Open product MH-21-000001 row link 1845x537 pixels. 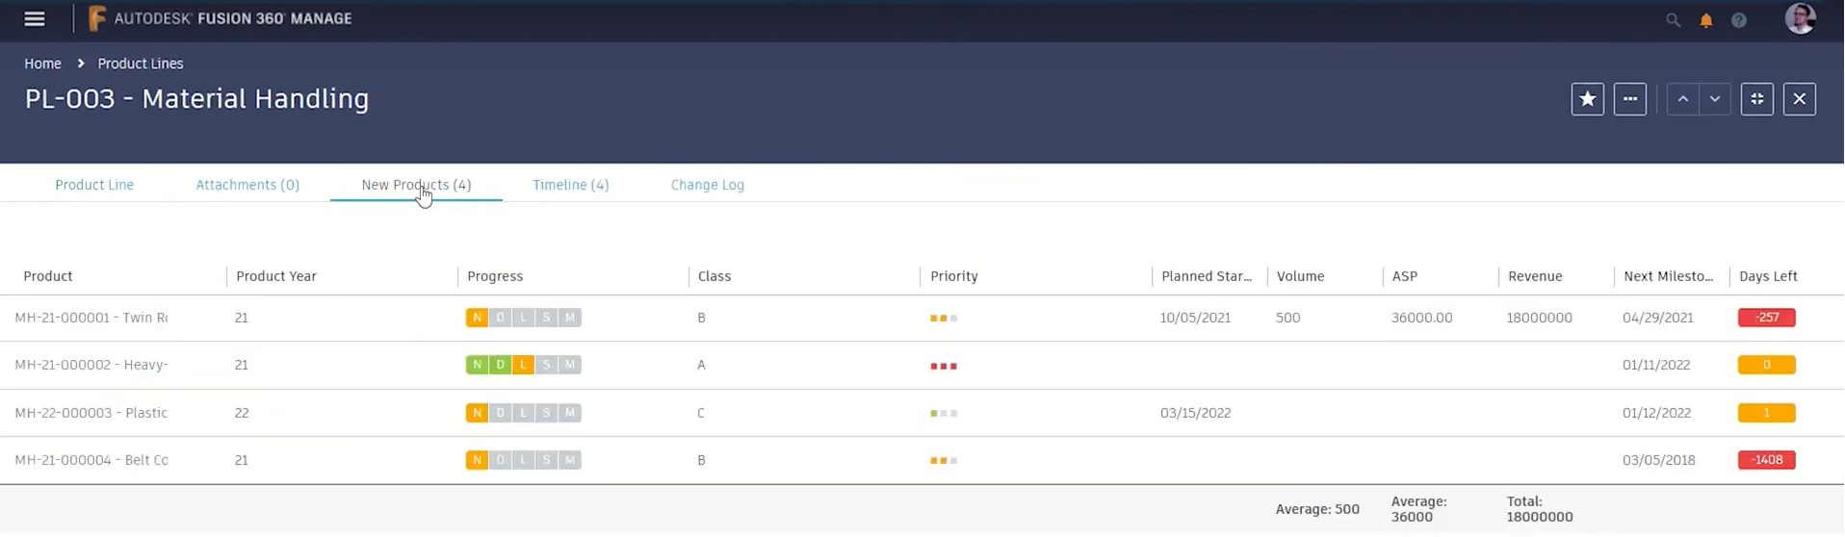coord(91,318)
